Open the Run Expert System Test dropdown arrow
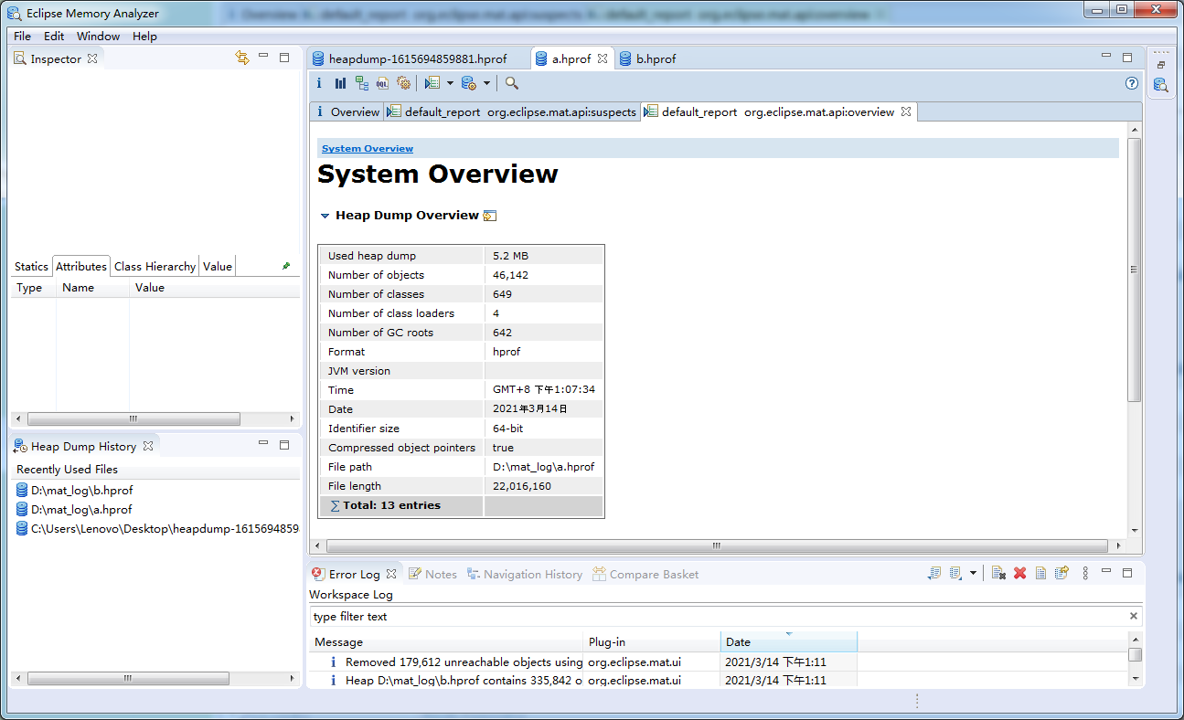1184x720 pixels. 451,83
